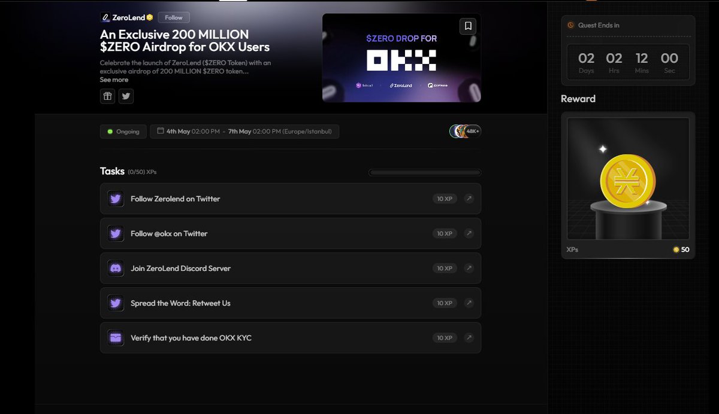
Task: Follow the ZeroLend project
Action: pos(174,17)
